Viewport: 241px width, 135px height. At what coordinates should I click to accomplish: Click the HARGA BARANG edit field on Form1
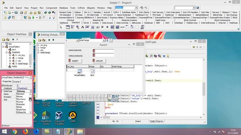(x=103, y=55)
